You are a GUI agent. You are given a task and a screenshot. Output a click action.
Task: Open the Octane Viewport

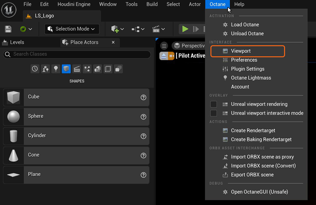click(248, 51)
